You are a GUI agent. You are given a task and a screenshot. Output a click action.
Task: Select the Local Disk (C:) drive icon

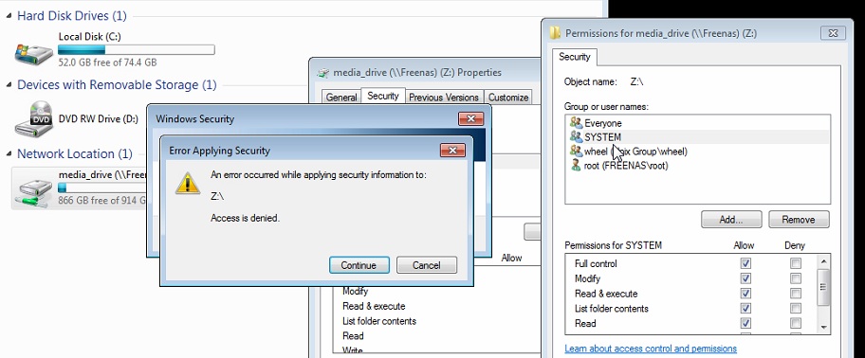[x=33, y=52]
